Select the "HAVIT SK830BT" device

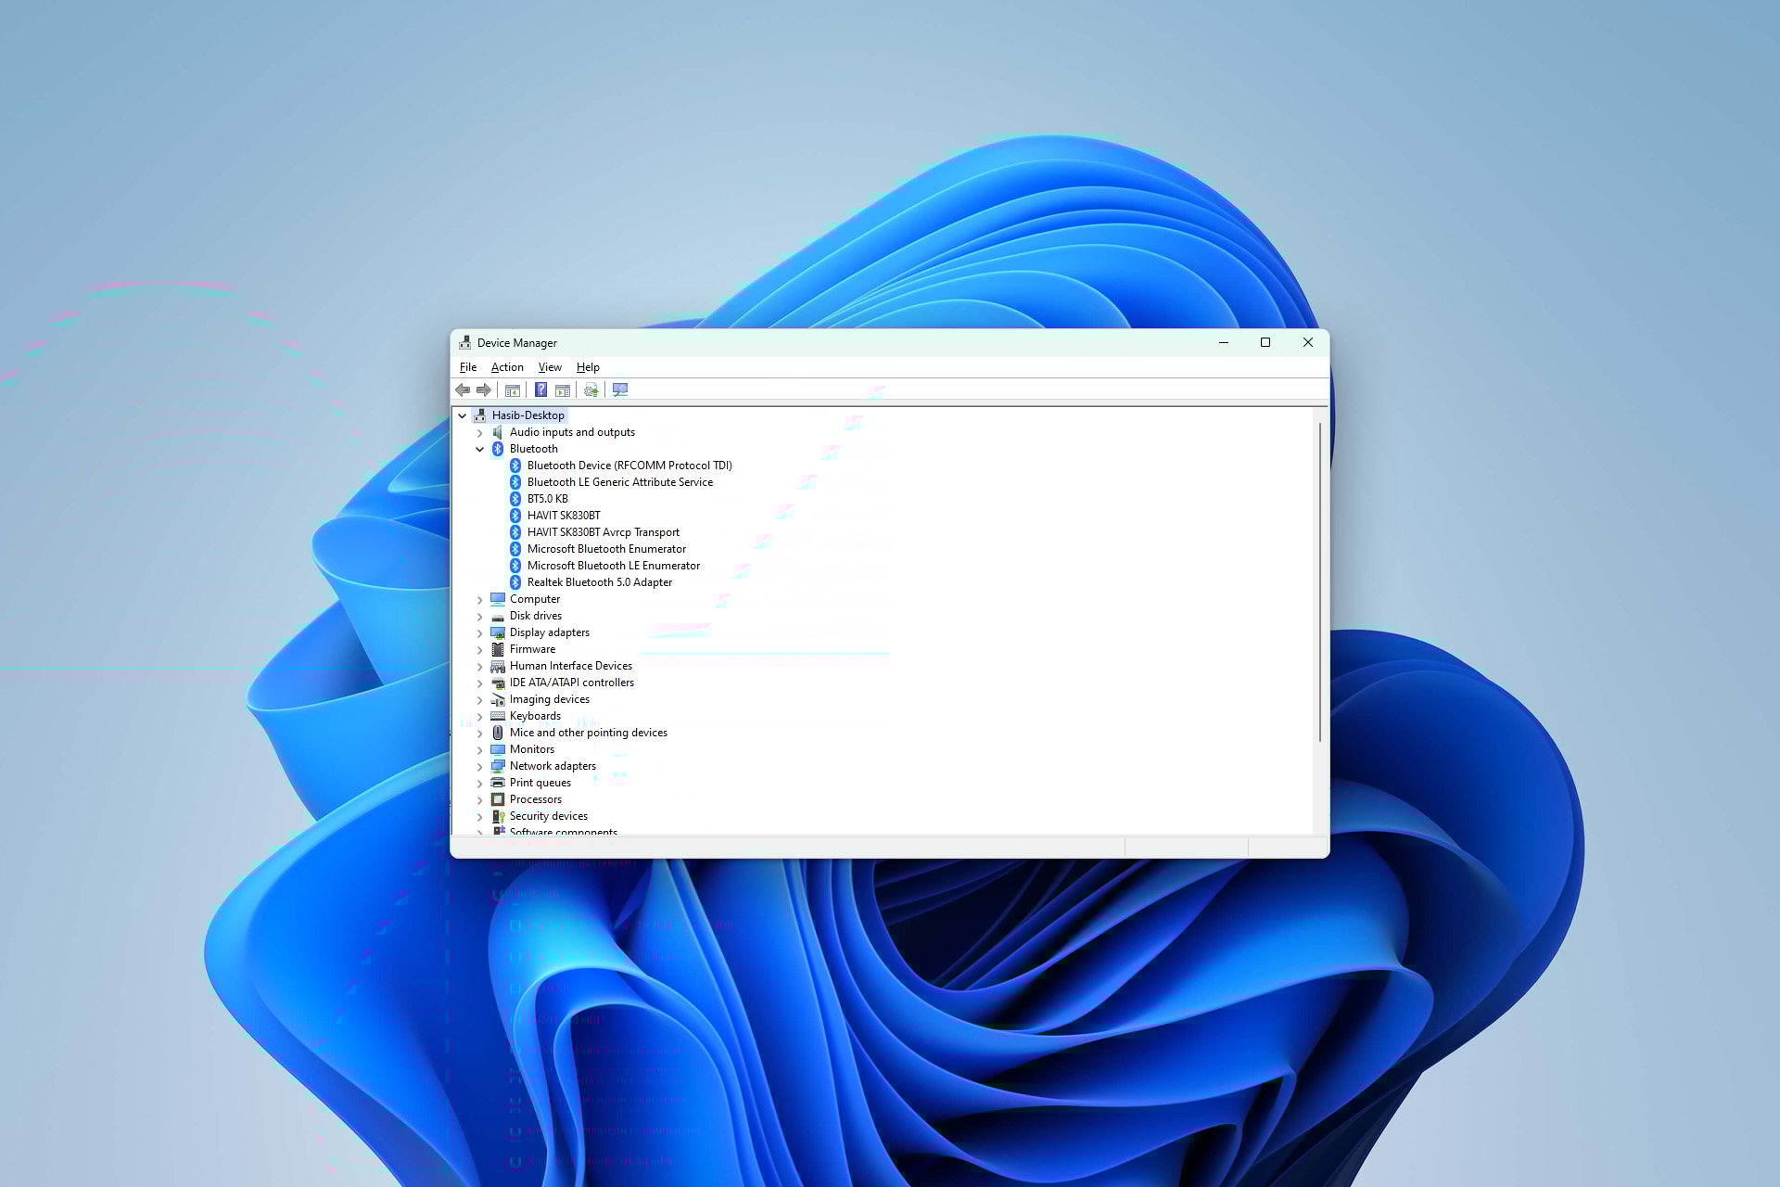[x=564, y=516]
